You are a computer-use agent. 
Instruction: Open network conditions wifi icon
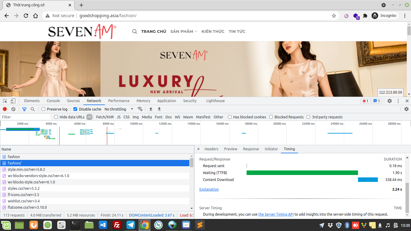click(140, 109)
